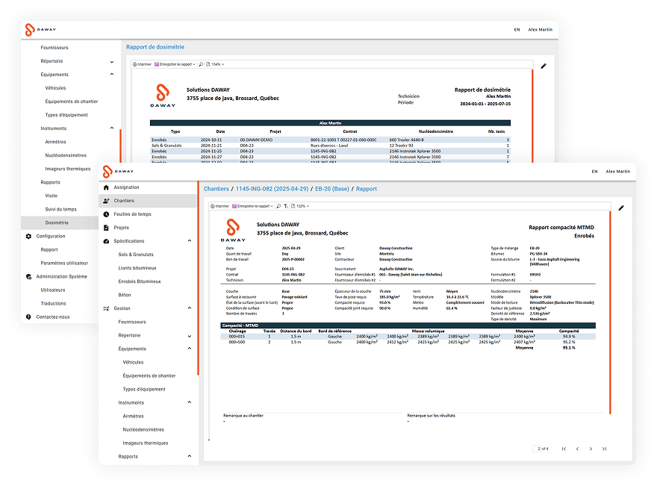Screen dimensions: 657x486
Task: Click the pencil edit icon beside the compaction report
Action: point(619,208)
